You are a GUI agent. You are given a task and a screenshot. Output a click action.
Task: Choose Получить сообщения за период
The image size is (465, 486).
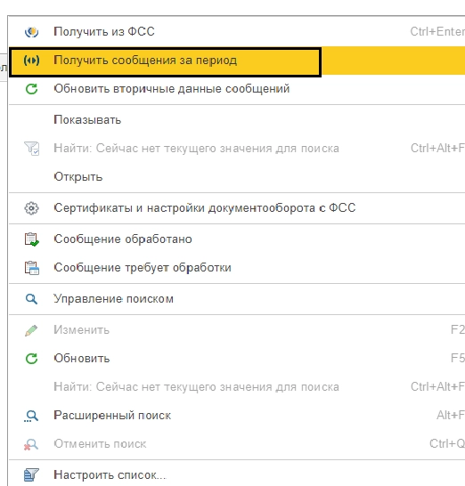pyautogui.click(x=237, y=61)
